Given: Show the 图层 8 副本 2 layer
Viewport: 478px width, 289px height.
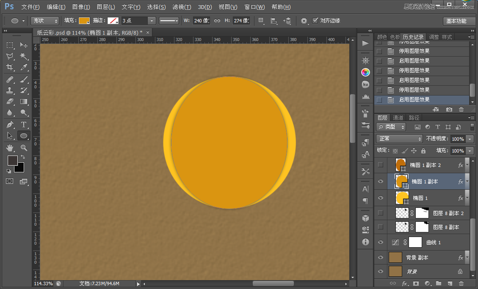Looking at the screenshot, I should 381,213.
